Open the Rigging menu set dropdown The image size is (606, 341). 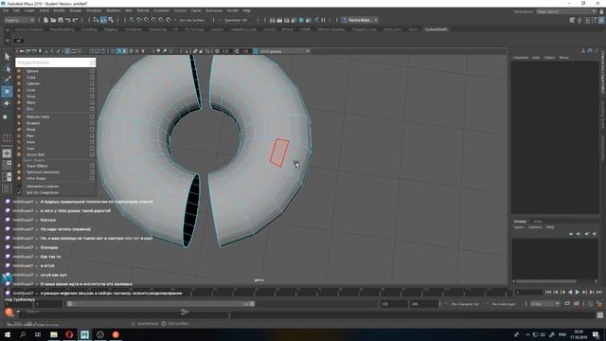(19, 20)
